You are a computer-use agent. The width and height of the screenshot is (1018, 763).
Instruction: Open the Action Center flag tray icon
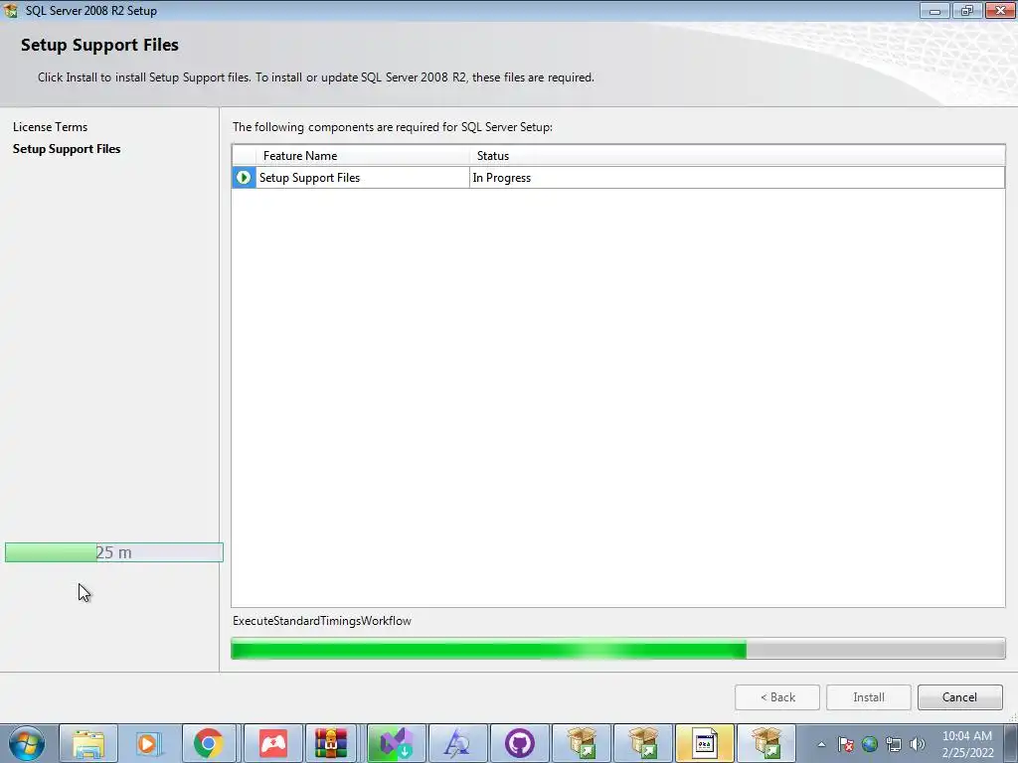(845, 744)
